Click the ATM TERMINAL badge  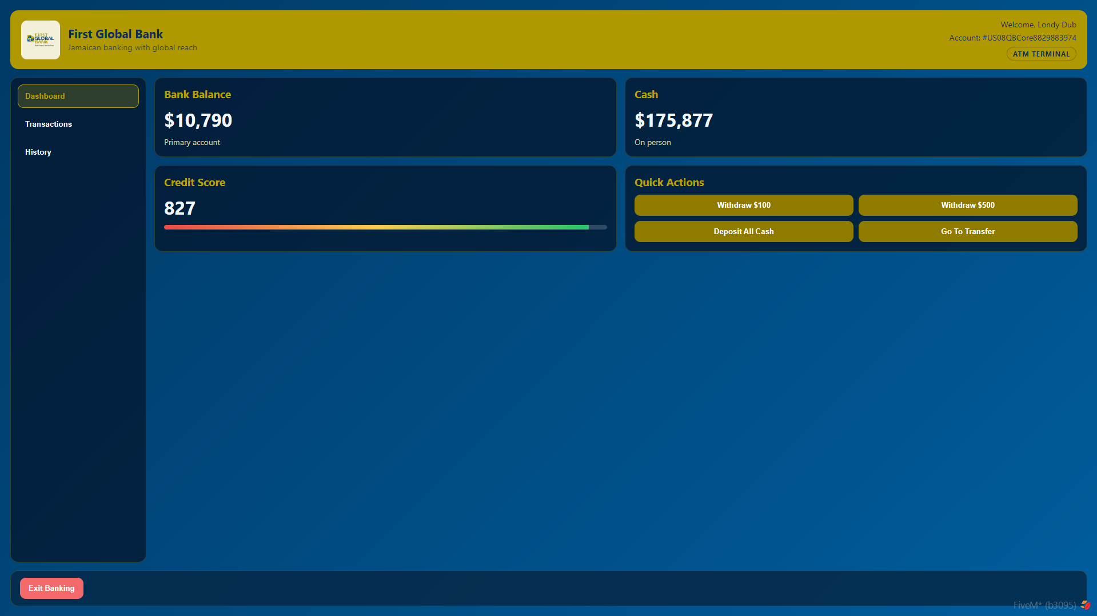(1041, 54)
